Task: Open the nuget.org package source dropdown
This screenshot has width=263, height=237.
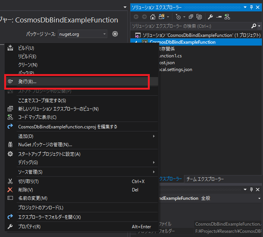Action: pyautogui.click(x=105, y=34)
